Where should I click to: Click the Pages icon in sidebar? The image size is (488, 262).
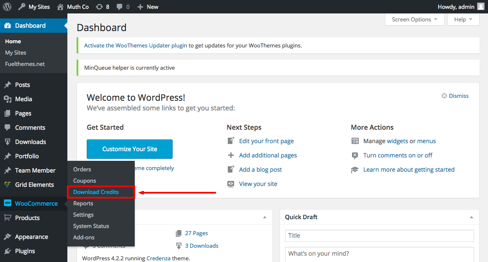click(x=8, y=113)
